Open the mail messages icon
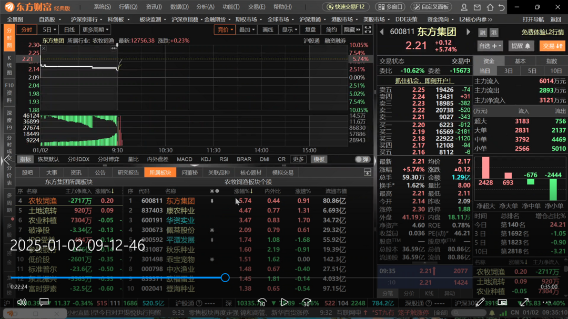This screenshot has height=319, width=568. [477, 7]
